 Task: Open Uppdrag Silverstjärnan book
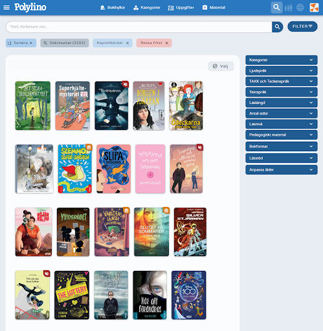[x=190, y=232]
